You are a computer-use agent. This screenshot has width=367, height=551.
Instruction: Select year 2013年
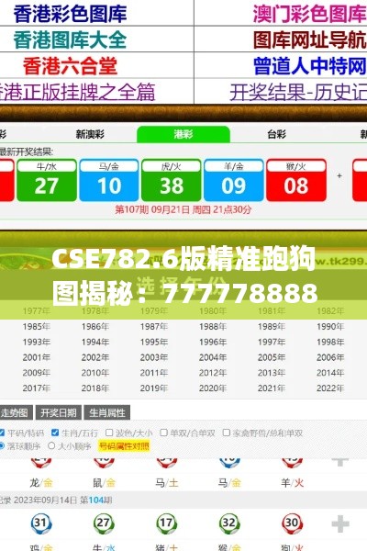click(x=272, y=373)
